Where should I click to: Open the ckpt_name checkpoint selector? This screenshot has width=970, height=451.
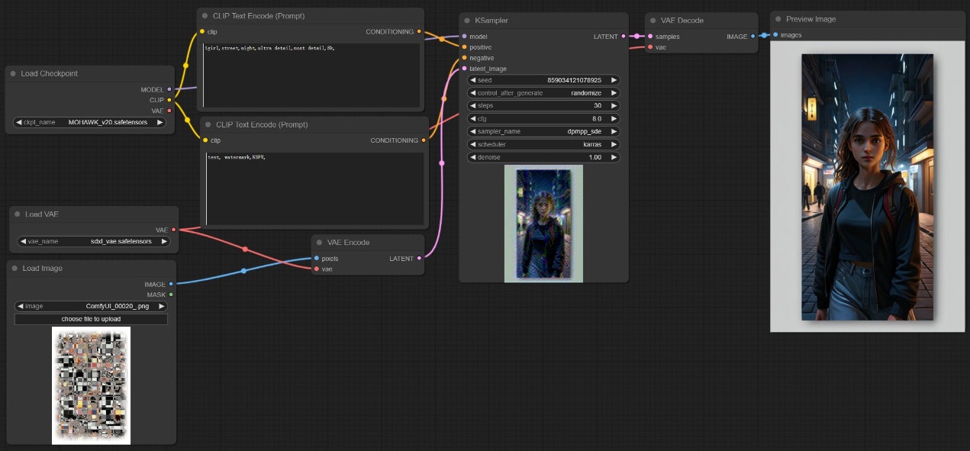click(90, 122)
